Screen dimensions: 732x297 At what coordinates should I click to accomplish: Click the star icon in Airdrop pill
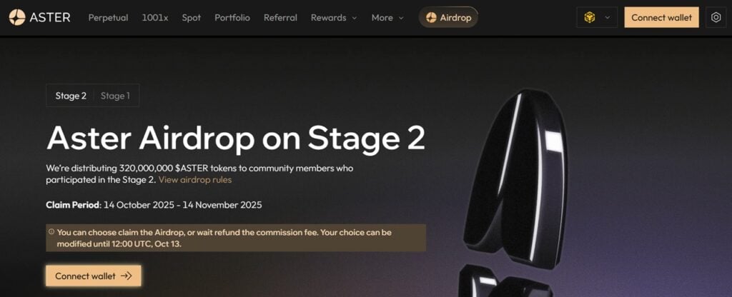[x=431, y=18]
